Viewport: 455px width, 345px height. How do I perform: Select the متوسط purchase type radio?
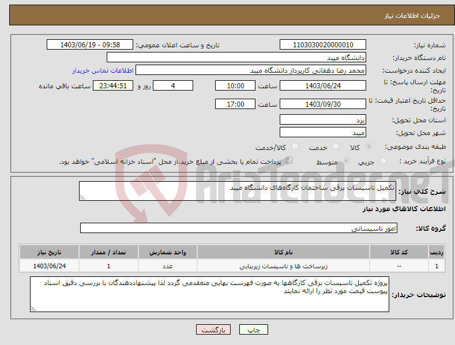pos(346,160)
